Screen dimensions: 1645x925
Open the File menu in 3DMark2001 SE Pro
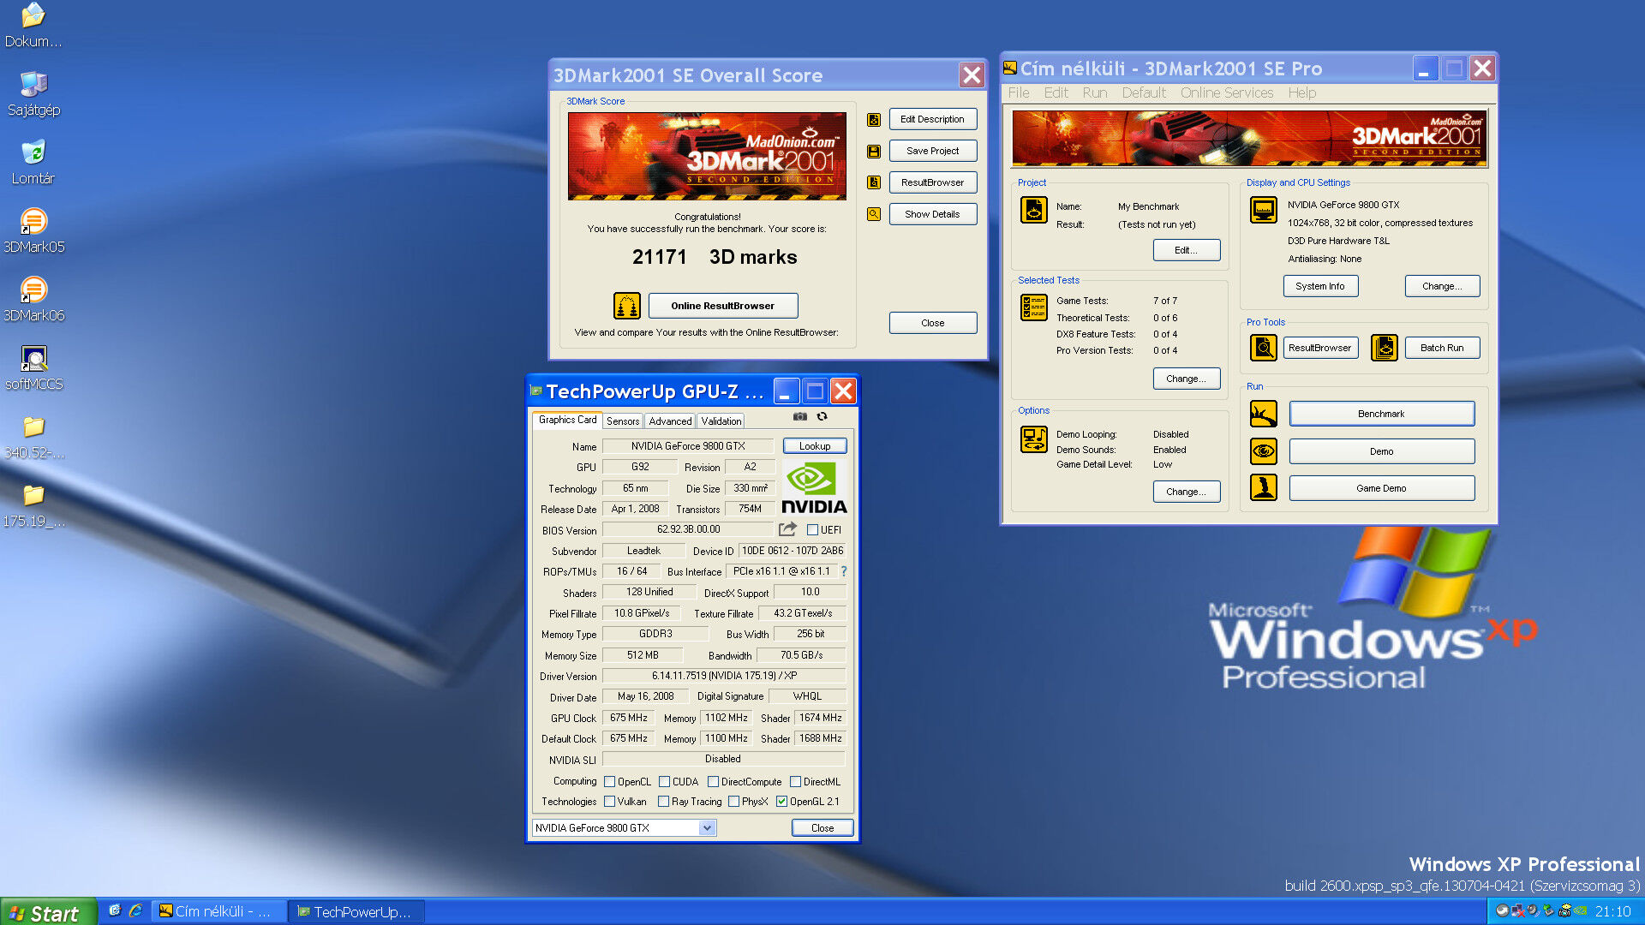pos(1019,92)
